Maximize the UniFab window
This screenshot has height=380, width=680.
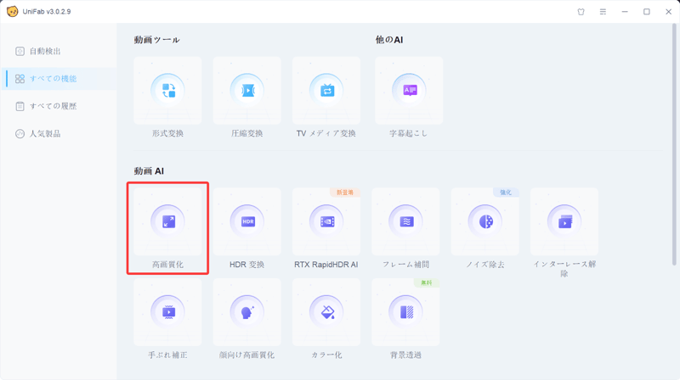click(x=647, y=12)
